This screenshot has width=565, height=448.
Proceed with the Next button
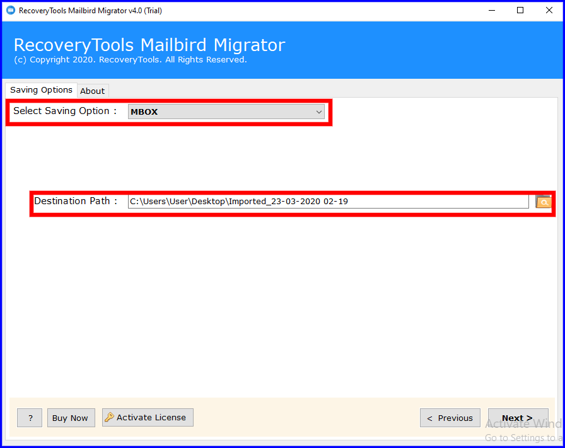click(x=518, y=418)
